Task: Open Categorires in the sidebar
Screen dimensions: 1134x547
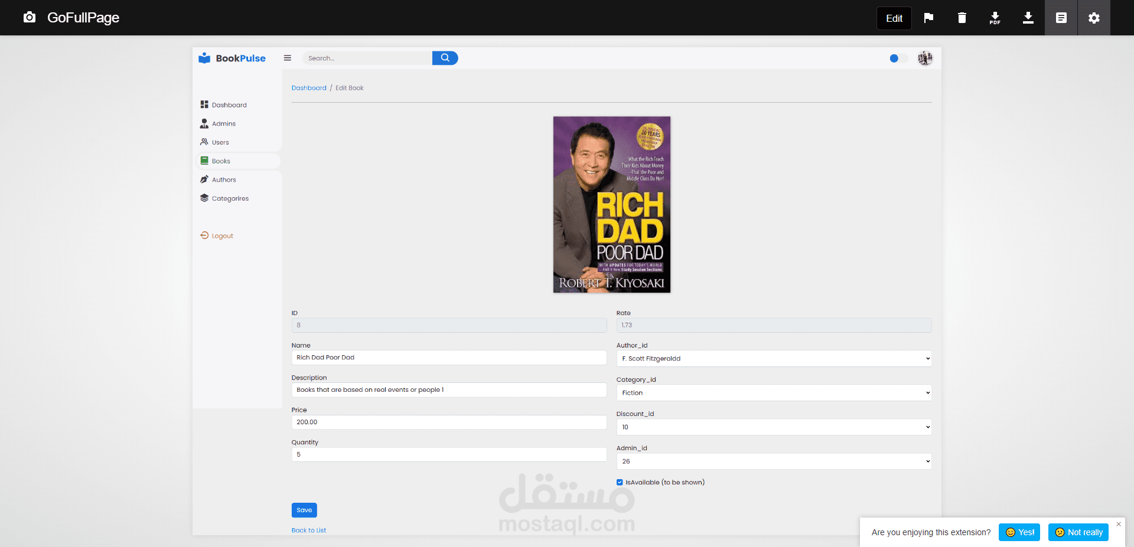Action: pos(230,199)
